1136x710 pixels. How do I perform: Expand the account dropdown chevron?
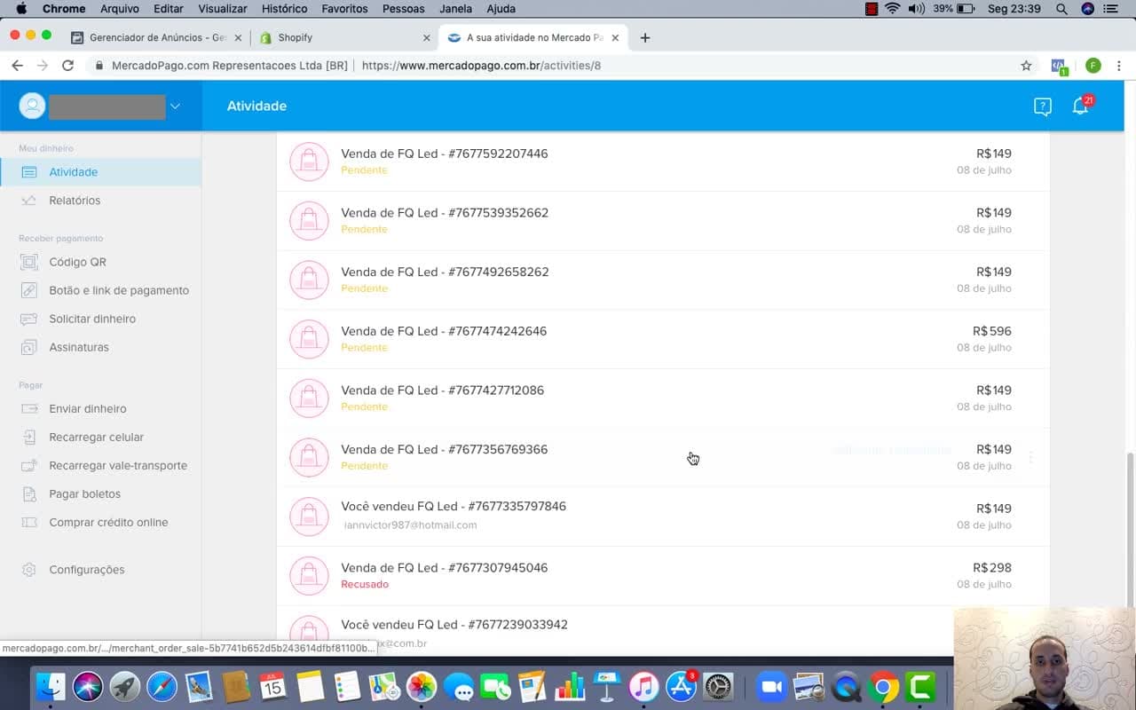[175, 106]
